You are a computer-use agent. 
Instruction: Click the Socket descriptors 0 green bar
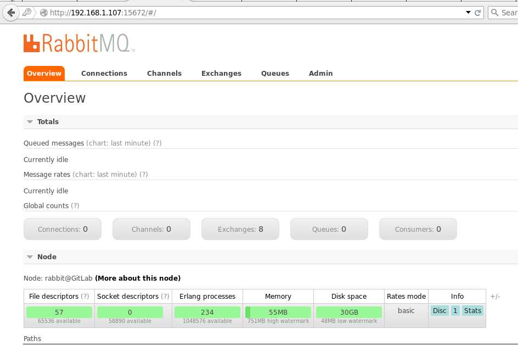pos(130,312)
